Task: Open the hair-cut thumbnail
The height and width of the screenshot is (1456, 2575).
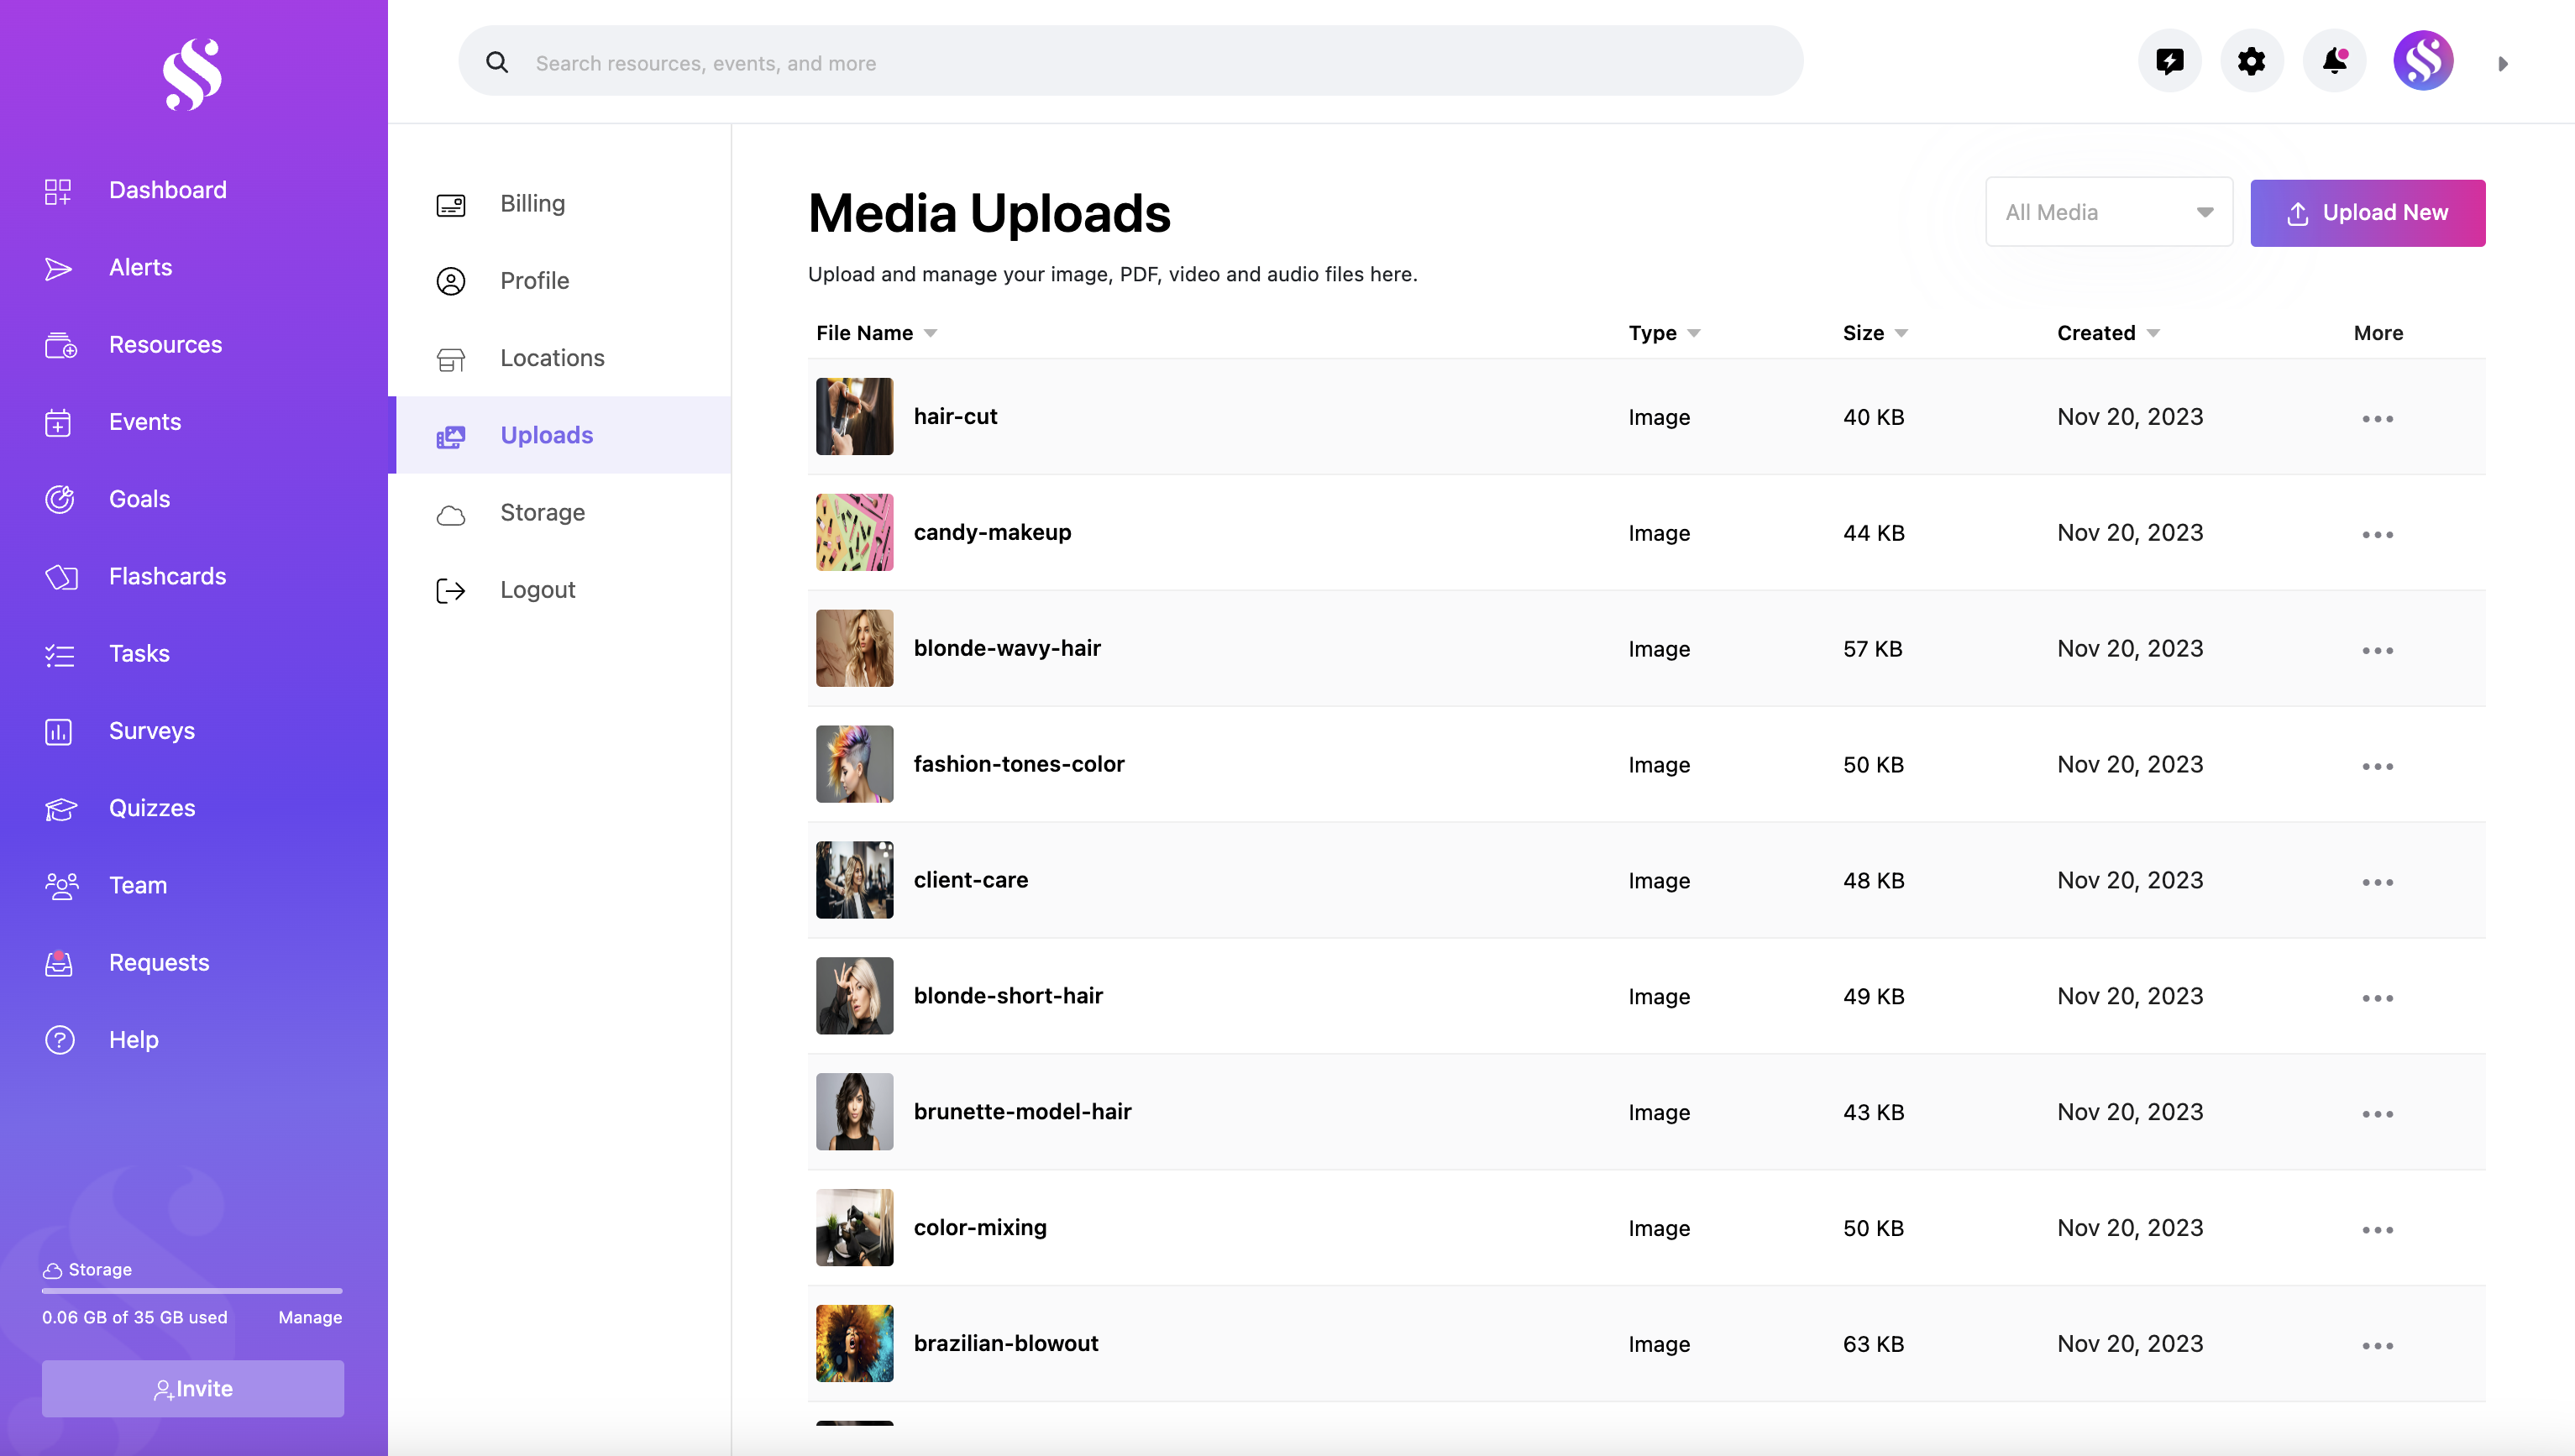Action: 854,417
